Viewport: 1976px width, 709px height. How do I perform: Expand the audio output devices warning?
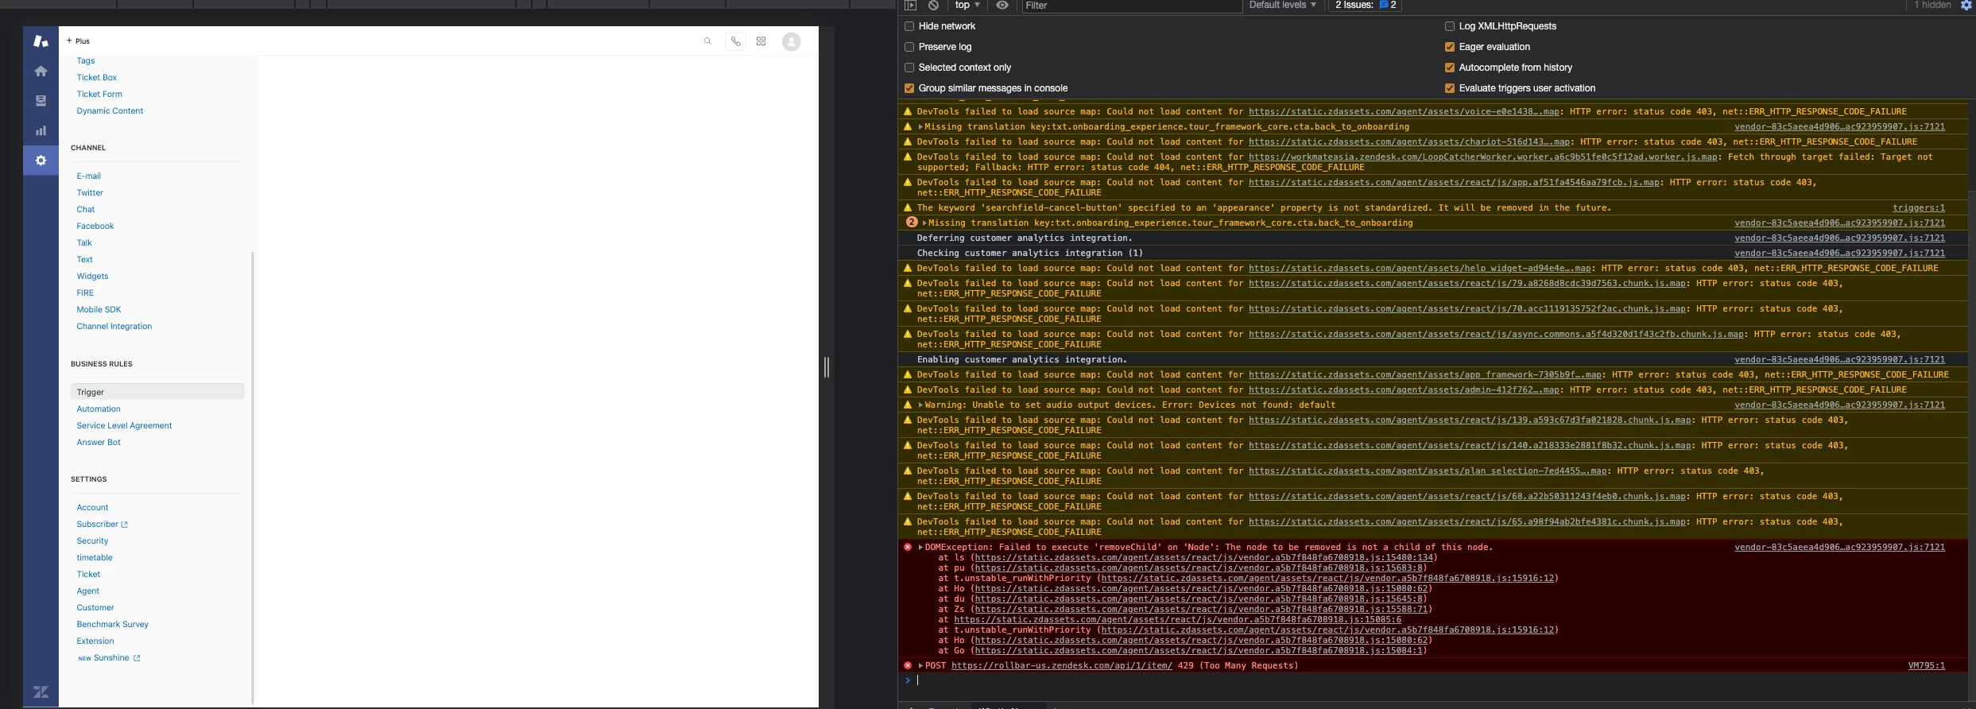point(920,405)
